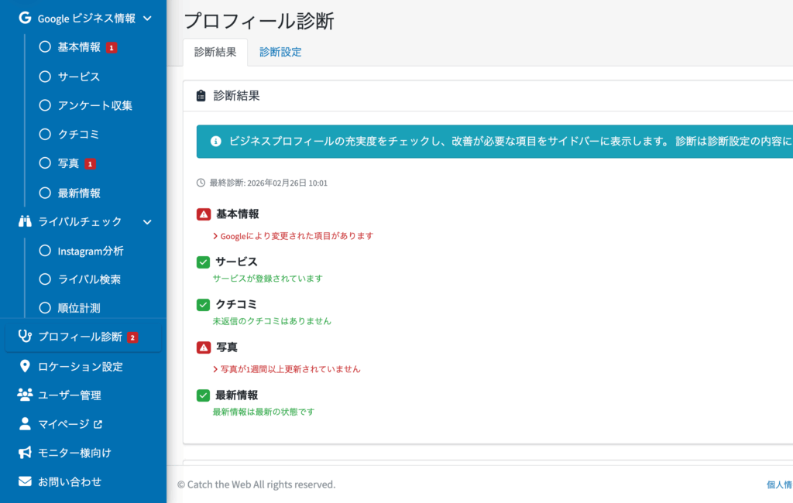The width and height of the screenshot is (793, 503).
Task: Select the 診断結果 tab
Action: click(215, 53)
